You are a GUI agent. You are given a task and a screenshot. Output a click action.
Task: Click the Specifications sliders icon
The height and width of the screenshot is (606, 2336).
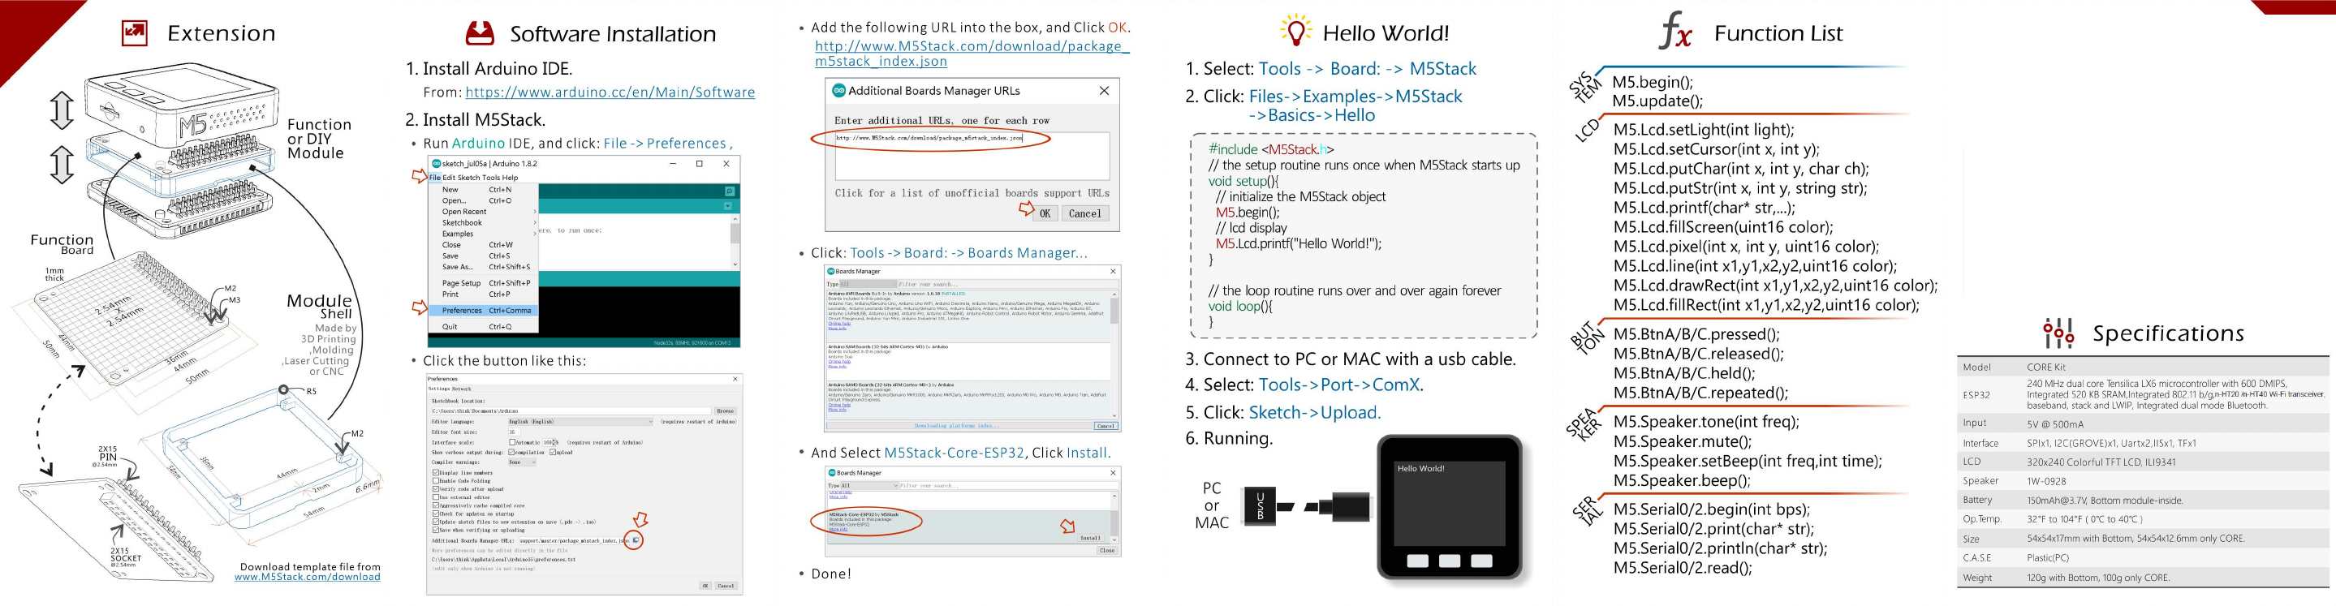coord(2058,333)
